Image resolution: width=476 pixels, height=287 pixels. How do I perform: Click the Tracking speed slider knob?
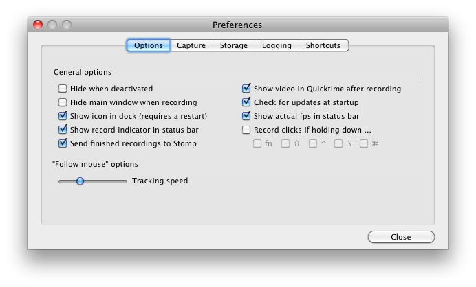coord(80,181)
